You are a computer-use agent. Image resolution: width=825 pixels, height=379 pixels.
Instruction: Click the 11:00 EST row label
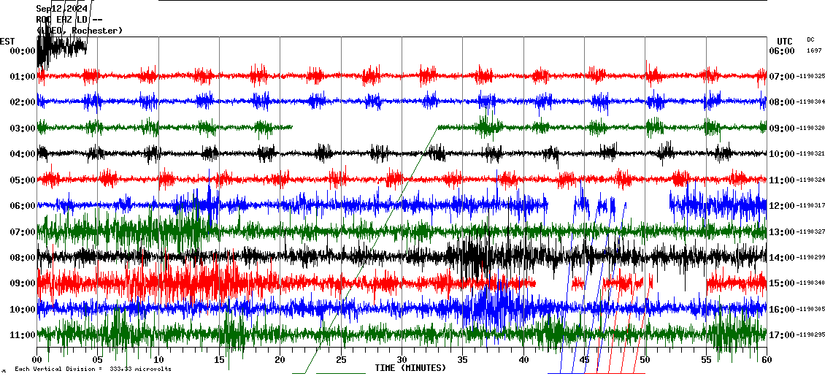coord(23,335)
